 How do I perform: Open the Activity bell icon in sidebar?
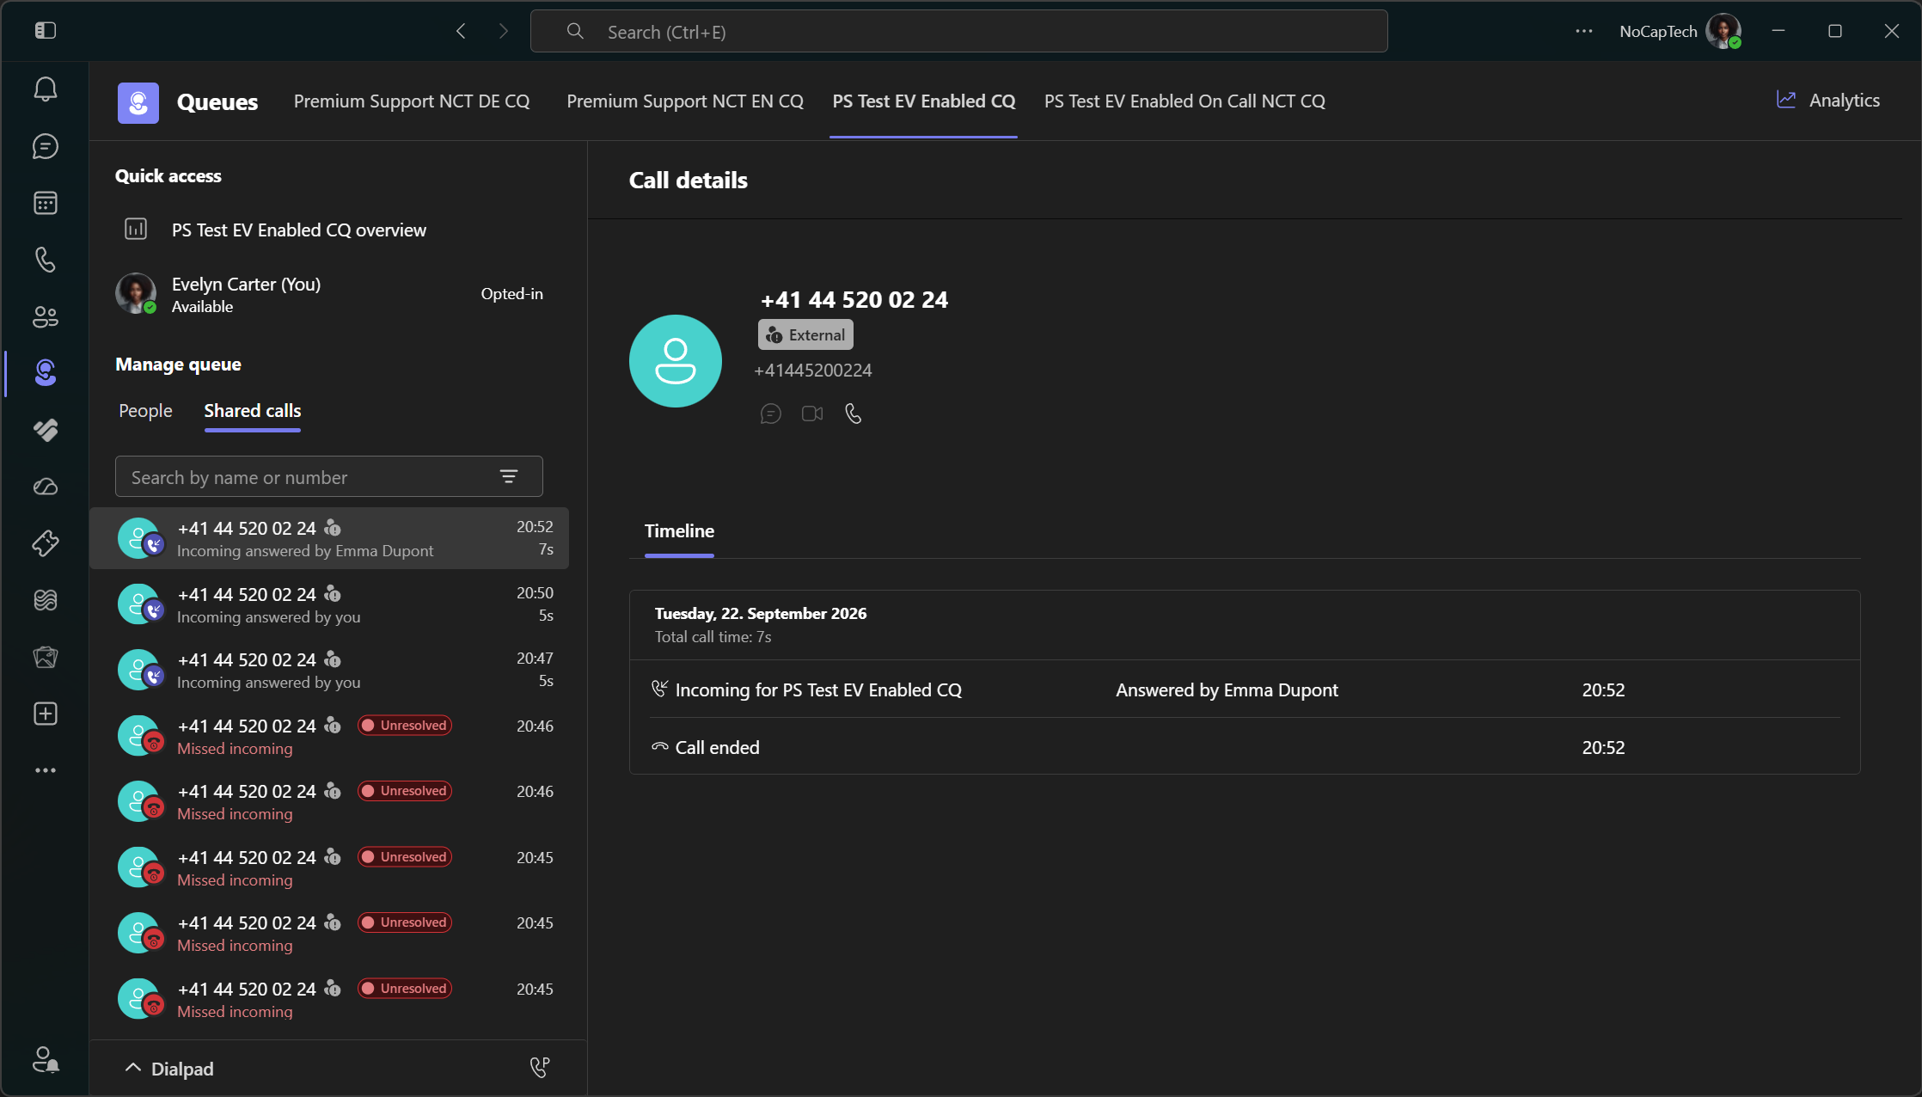pyautogui.click(x=46, y=89)
